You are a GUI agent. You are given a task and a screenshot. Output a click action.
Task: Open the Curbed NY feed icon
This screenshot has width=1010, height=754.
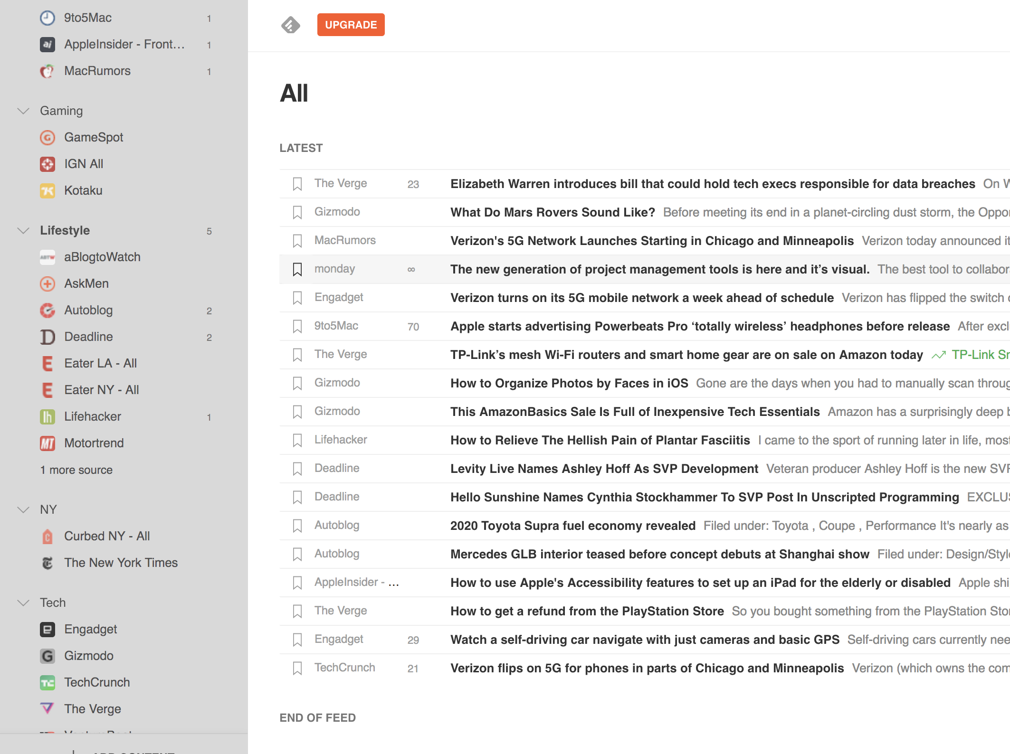[47, 537]
